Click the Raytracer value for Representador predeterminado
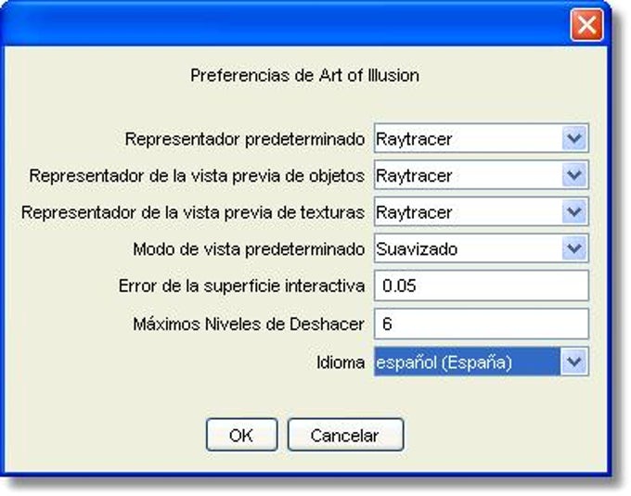631x496 pixels. point(468,138)
